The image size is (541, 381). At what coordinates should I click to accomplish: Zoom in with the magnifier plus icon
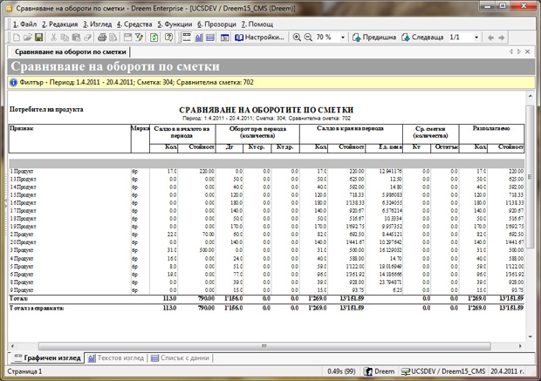click(x=297, y=37)
